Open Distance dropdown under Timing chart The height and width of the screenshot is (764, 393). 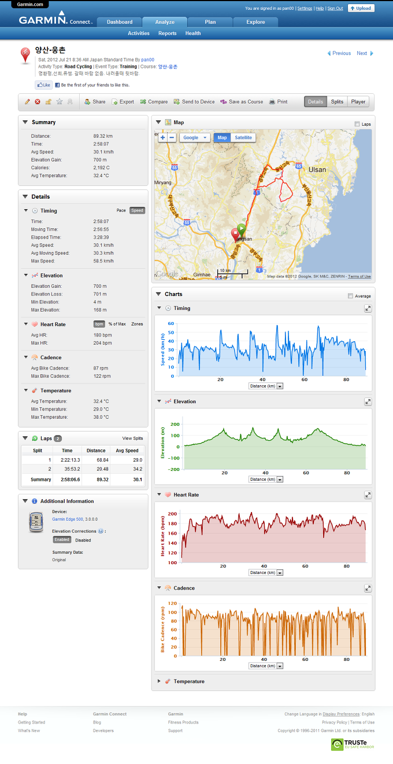tap(266, 386)
